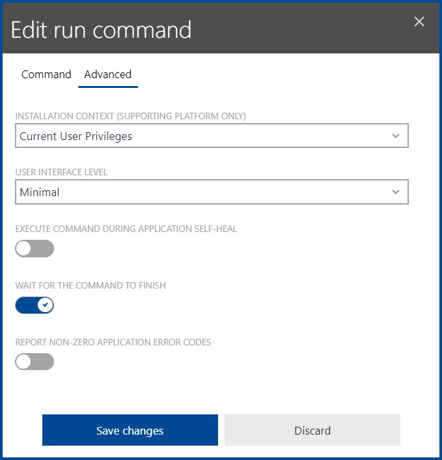Select the Advanced tab
The height and width of the screenshot is (460, 442).
click(107, 74)
